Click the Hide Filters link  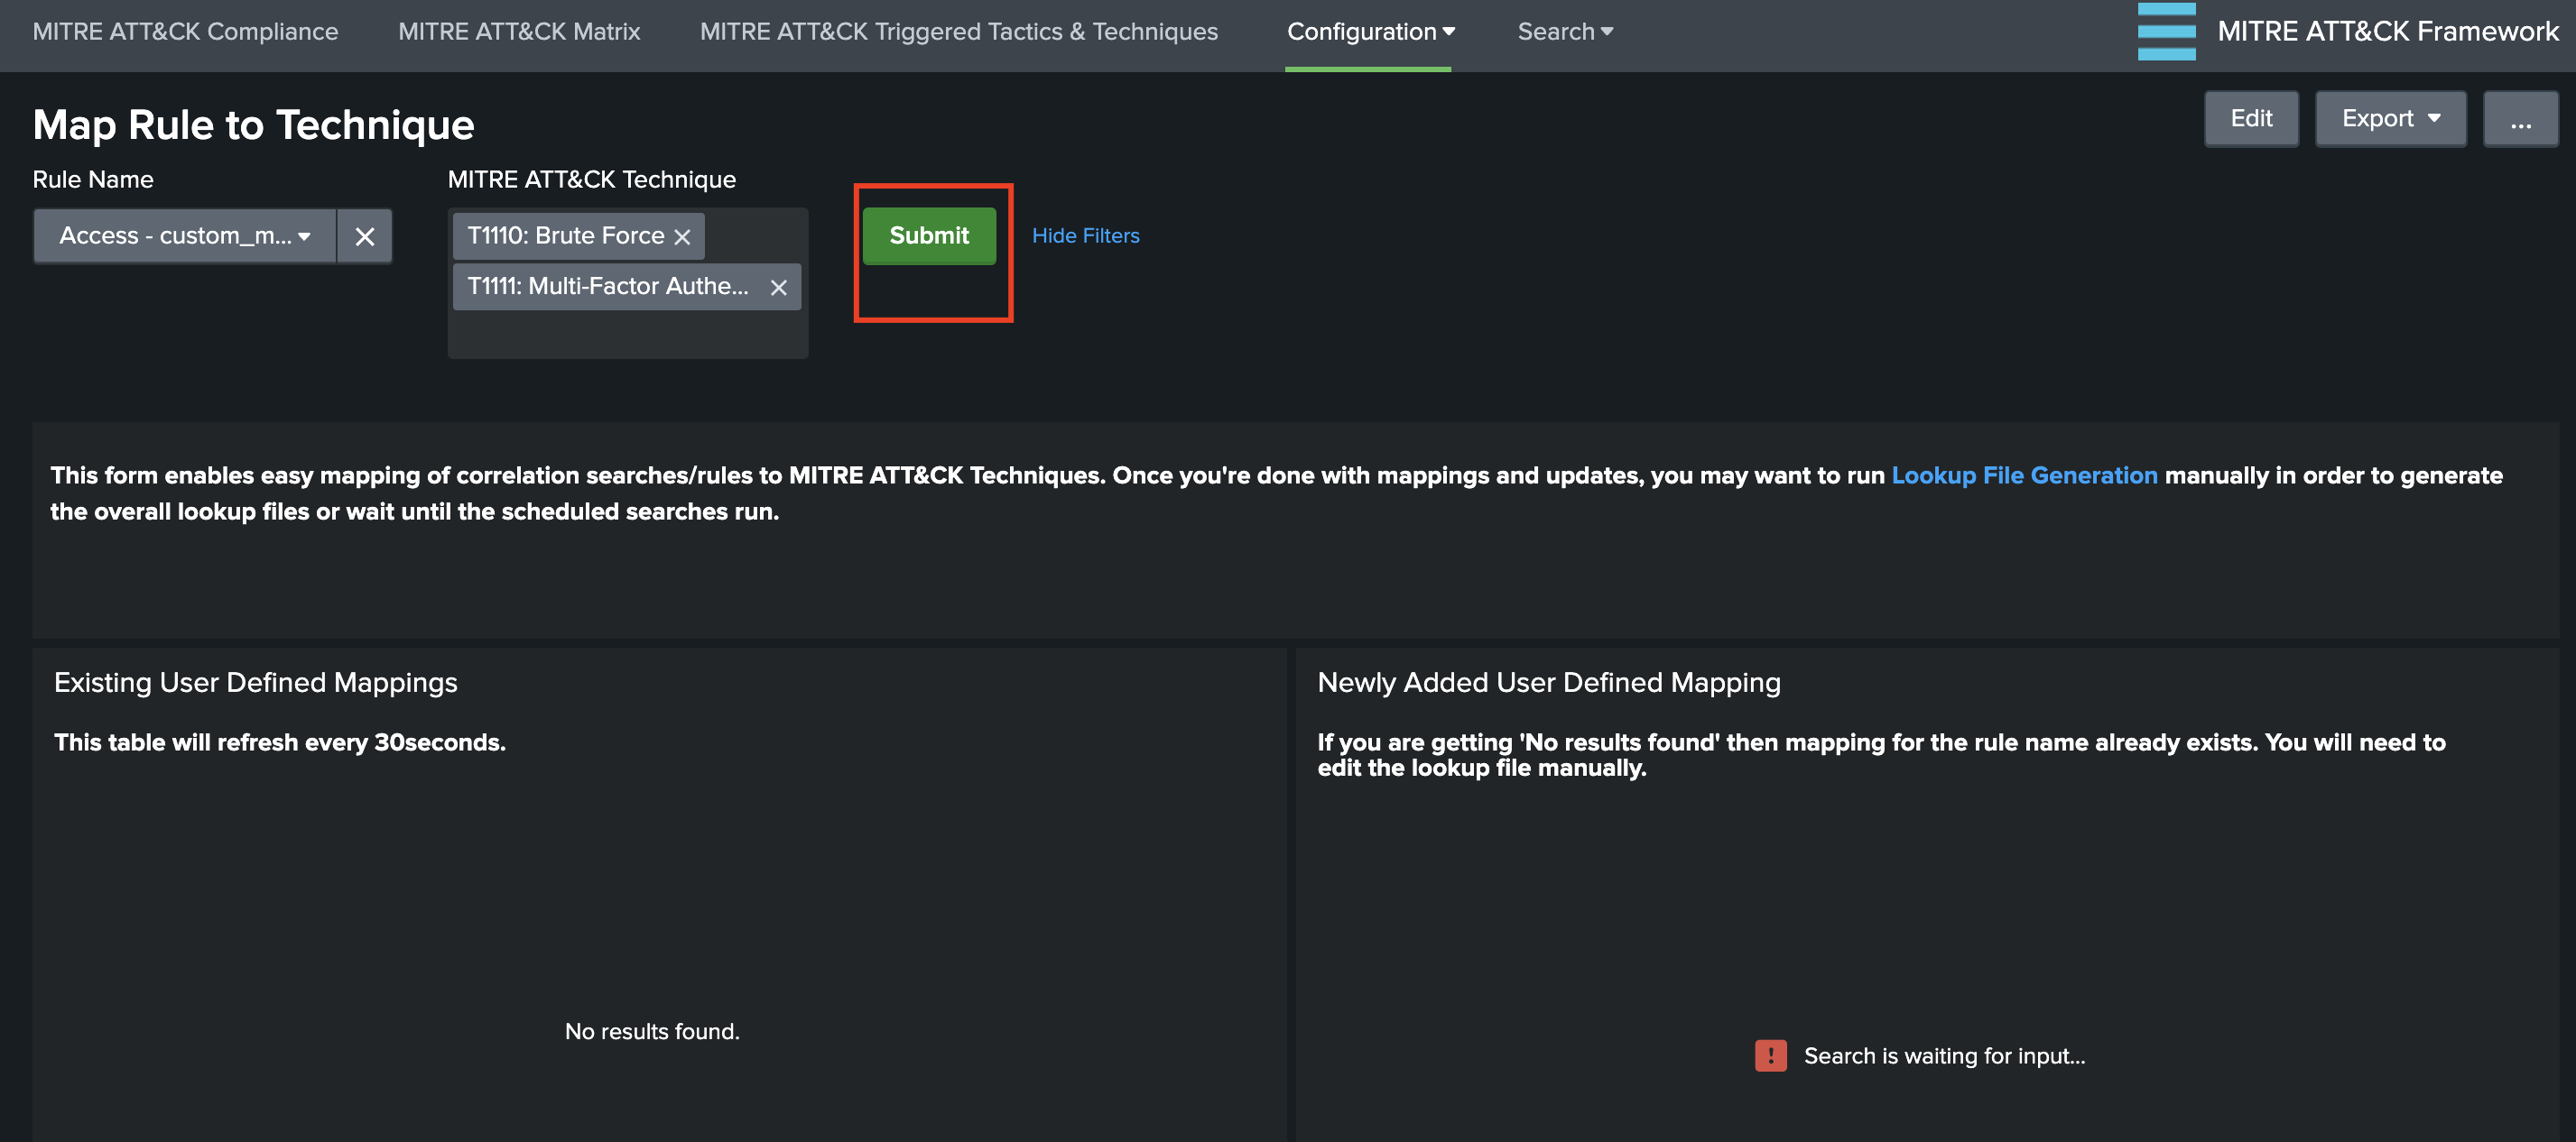pos(1085,237)
